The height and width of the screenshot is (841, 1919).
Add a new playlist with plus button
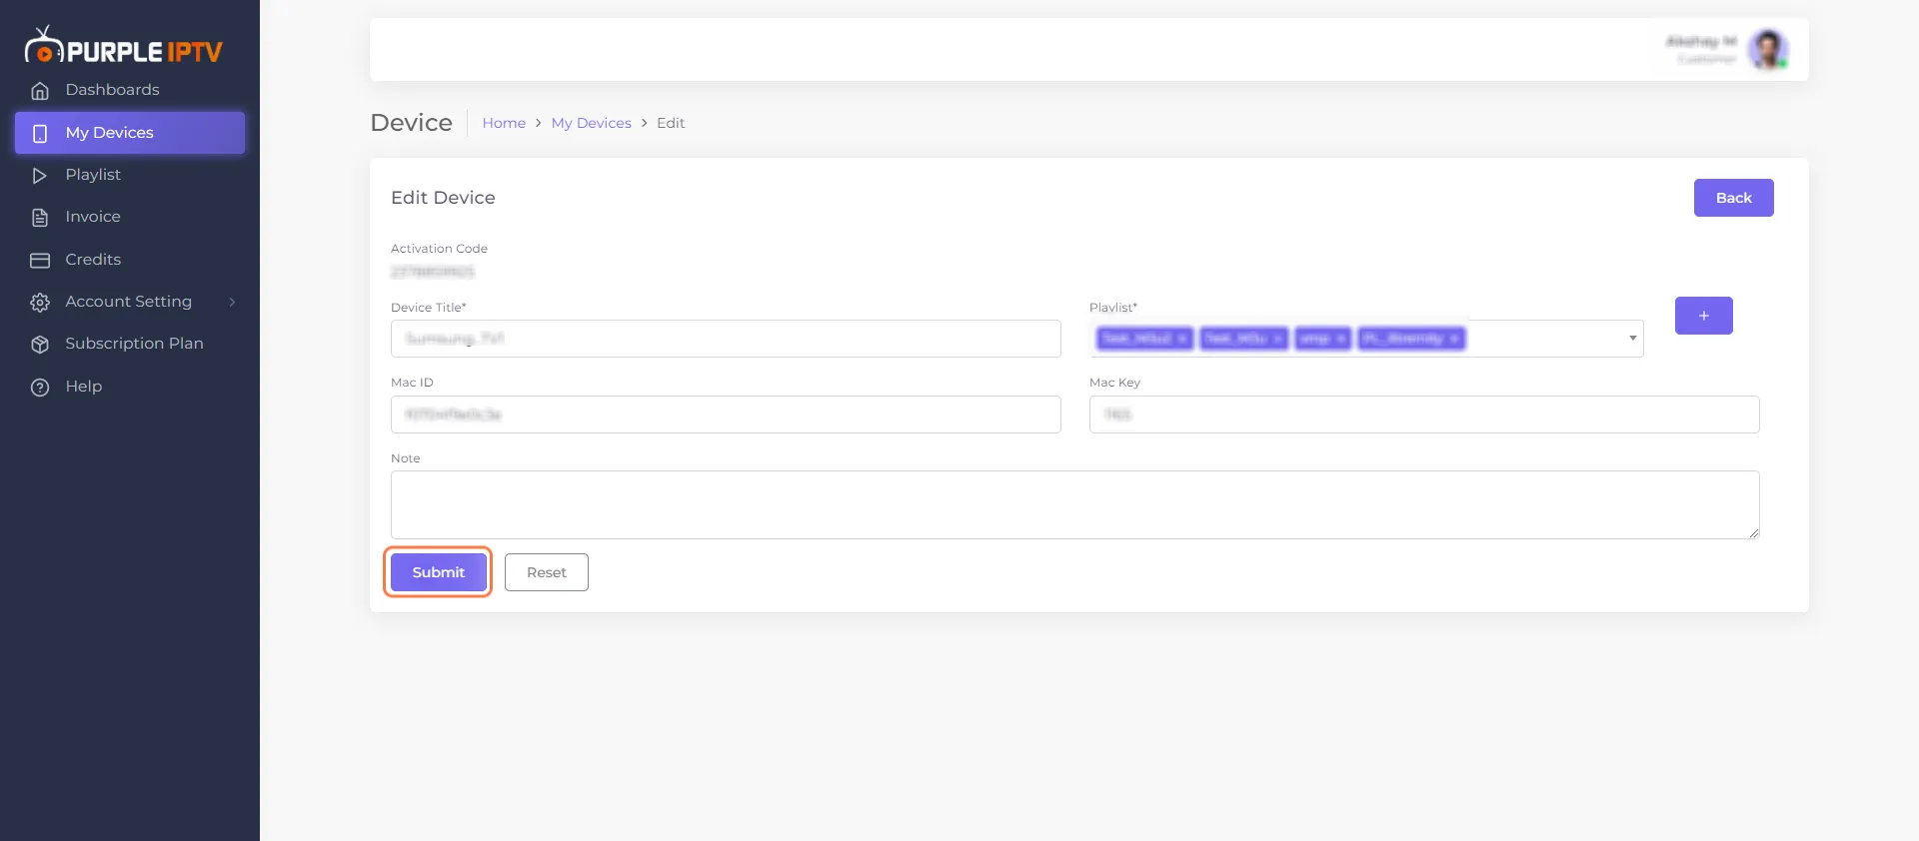tap(1703, 316)
